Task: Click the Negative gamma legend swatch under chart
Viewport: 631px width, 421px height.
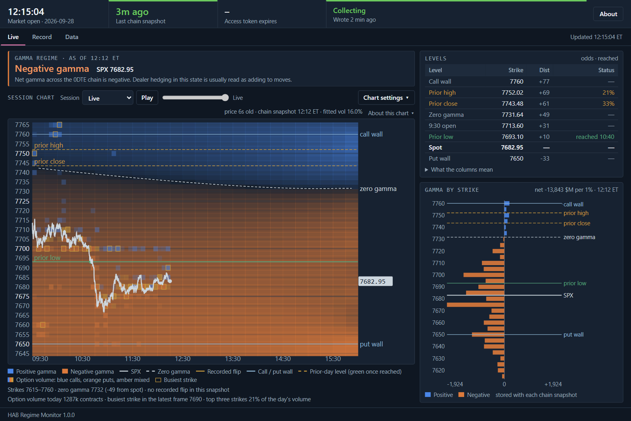Action: point(65,371)
